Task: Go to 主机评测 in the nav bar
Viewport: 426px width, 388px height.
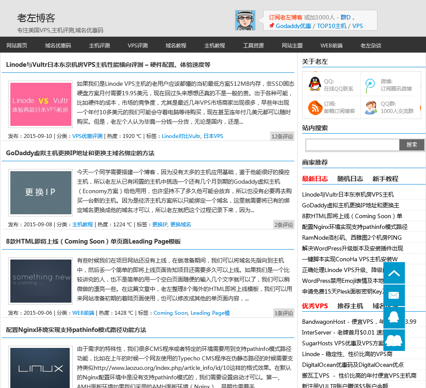Action: [x=99, y=45]
